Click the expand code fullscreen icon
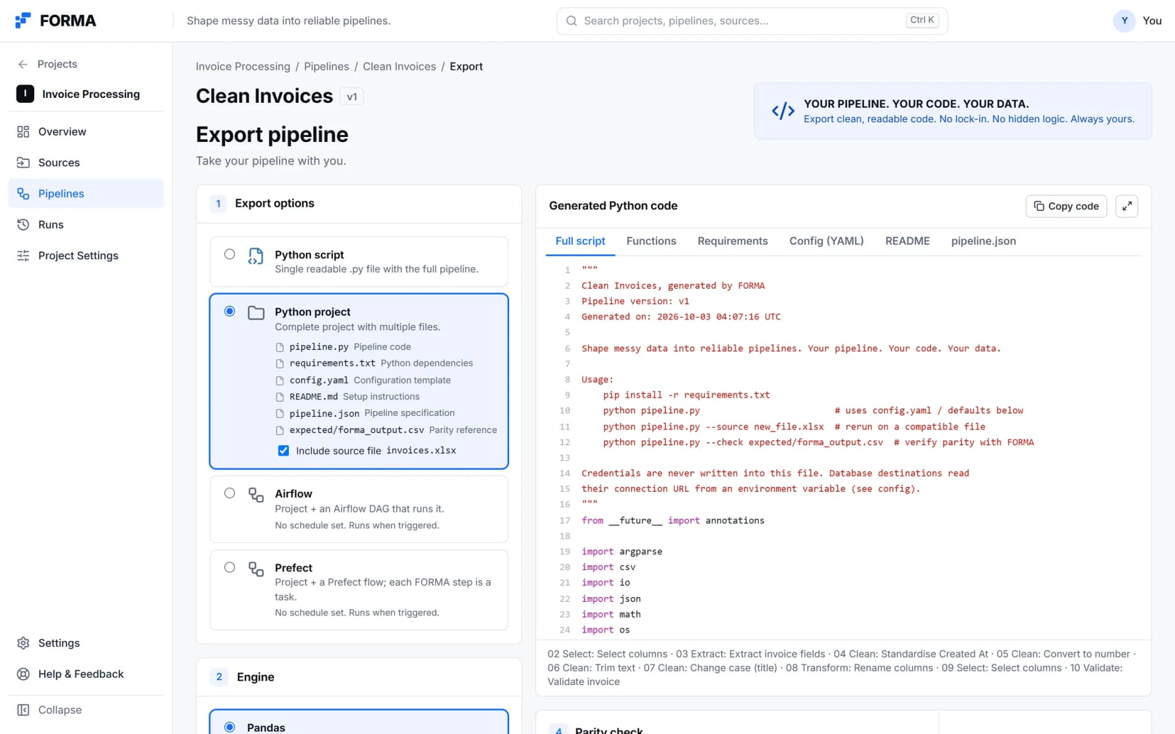 pyautogui.click(x=1127, y=206)
